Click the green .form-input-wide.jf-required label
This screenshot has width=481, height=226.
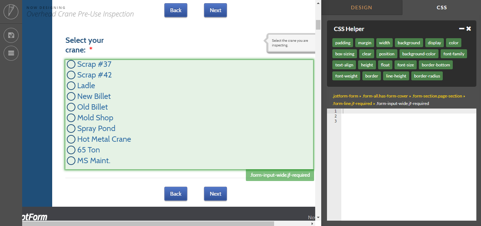click(280, 175)
